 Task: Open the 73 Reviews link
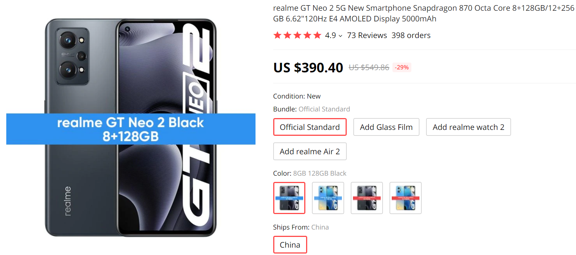pos(367,35)
